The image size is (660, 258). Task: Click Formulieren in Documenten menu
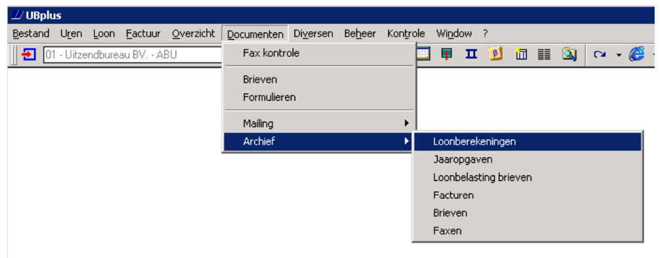point(269,97)
